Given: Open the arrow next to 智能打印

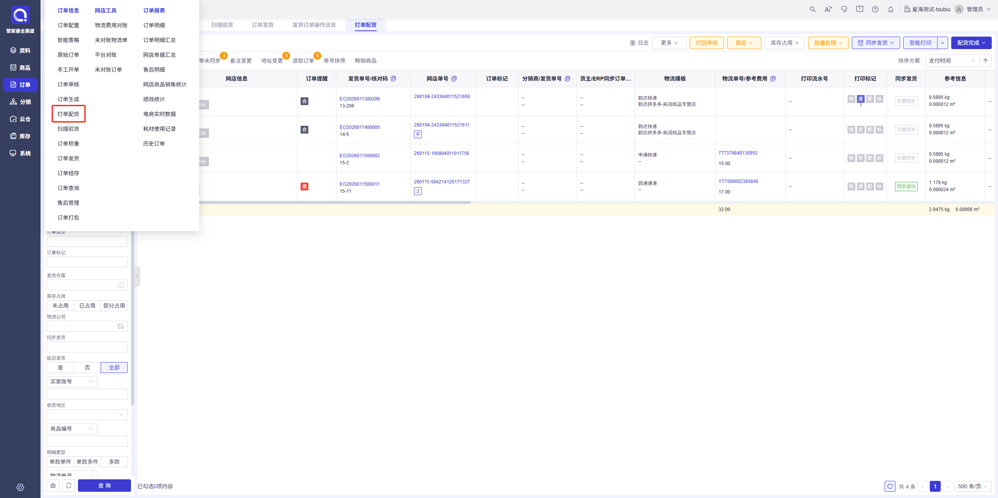Looking at the screenshot, I should click(x=943, y=43).
